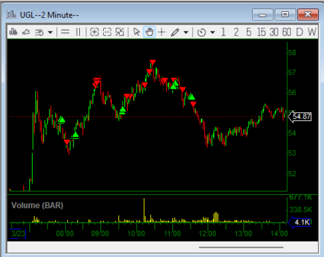
Task: Expand the drawing tools dropdown arrow
Action: 186,32
